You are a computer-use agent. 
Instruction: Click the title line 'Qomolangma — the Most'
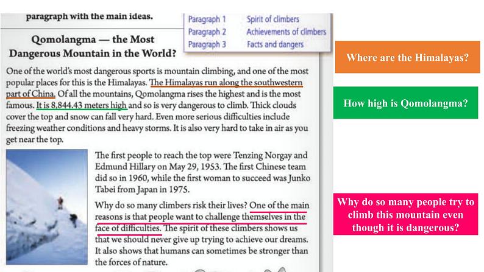point(93,40)
